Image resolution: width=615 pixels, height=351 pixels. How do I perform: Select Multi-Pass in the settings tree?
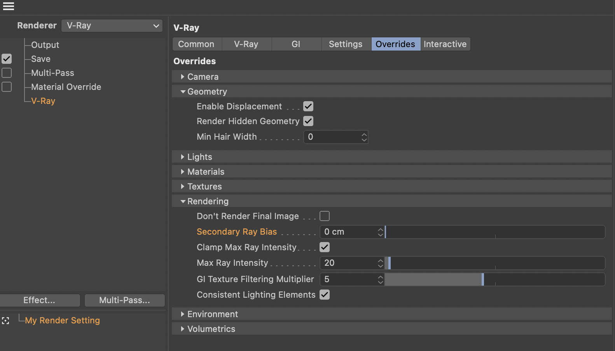(x=52, y=73)
